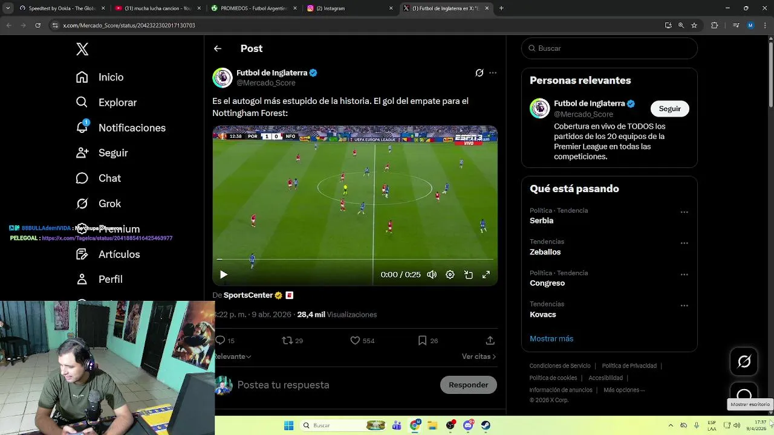
Task: Click the Postea tu respuesta field
Action: pyautogui.click(x=283, y=385)
